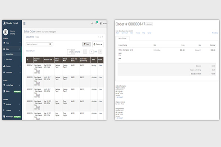
Task: Expand the Transactions sidebar menu
Action: tap(11, 72)
